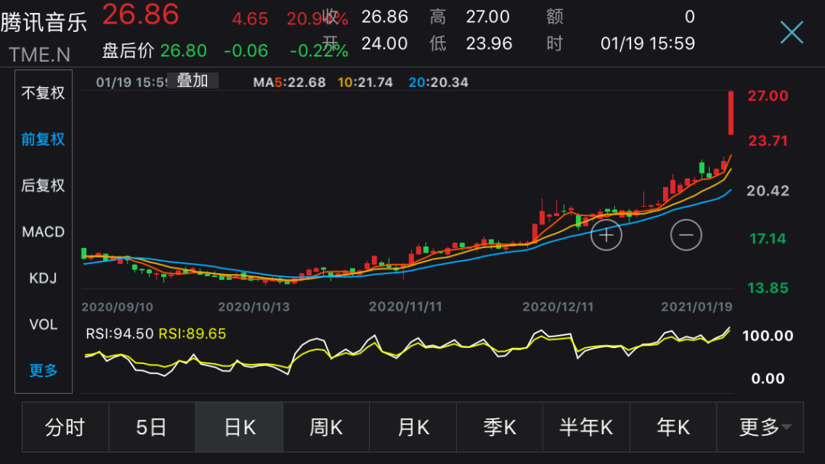Tap the 叠加 overlay button
Screen dimensions: 825x464
[192, 81]
